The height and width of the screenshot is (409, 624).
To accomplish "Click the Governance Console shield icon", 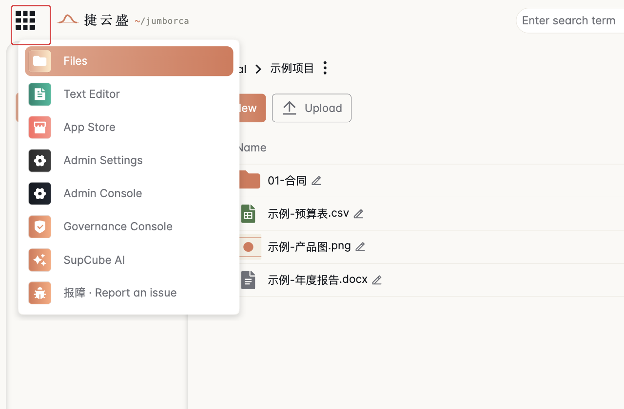I will click(40, 227).
